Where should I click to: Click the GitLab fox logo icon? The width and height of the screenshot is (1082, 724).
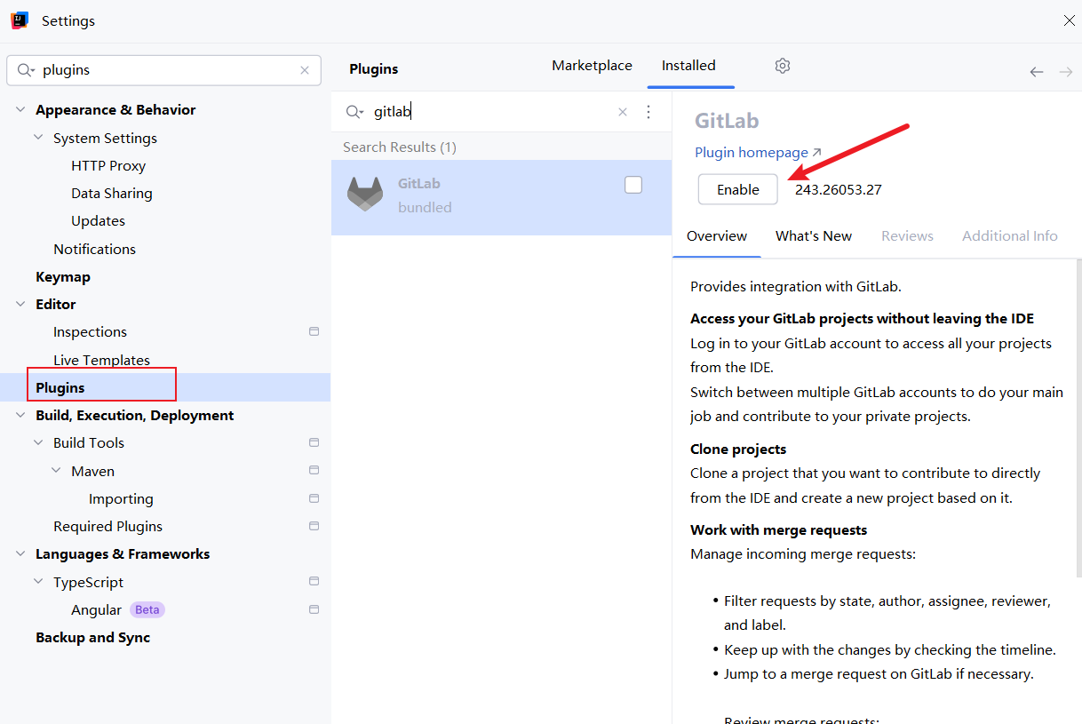[x=365, y=194]
